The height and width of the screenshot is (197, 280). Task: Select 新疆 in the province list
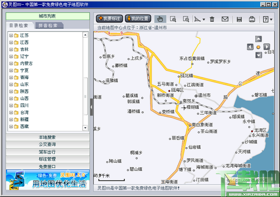click(24, 119)
